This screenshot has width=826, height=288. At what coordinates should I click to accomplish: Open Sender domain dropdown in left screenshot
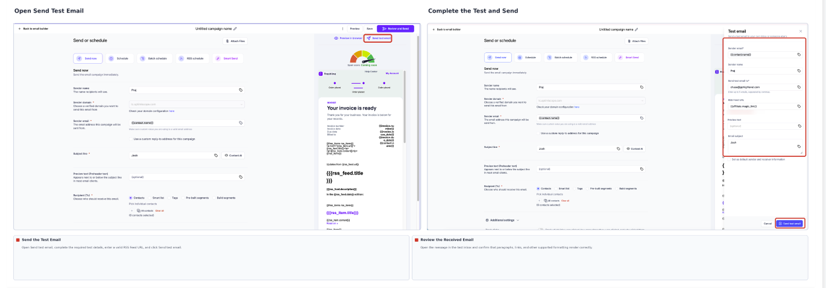(187, 104)
